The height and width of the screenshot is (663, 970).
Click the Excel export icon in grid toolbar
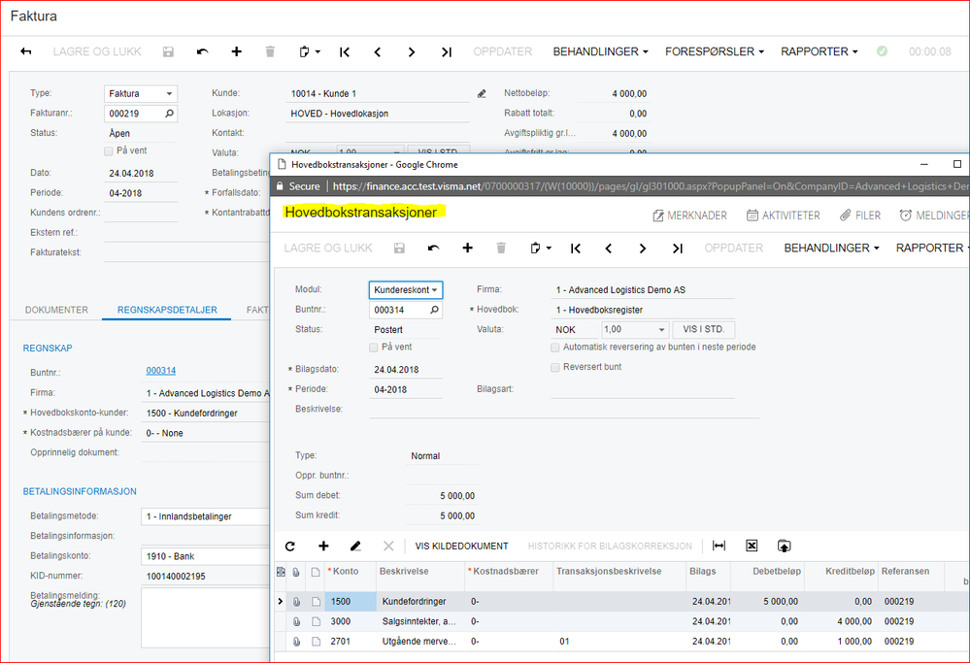click(x=752, y=547)
